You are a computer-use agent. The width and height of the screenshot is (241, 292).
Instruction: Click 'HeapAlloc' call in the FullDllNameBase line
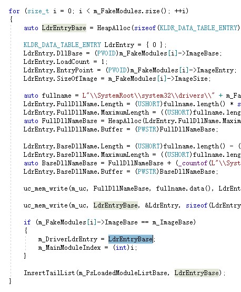pyautogui.click(x=125, y=121)
